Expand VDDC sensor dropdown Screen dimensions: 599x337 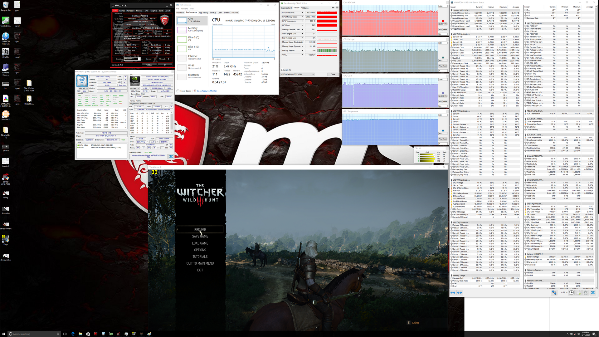[x=302, y=55]
